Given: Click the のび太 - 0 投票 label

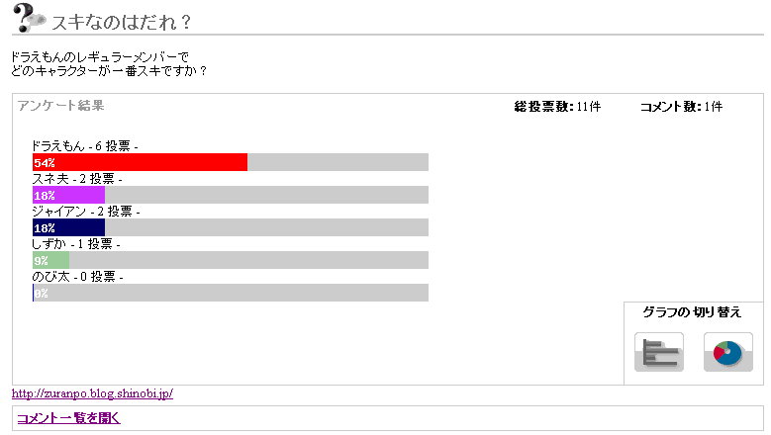Looking at the screenshot, I should pos(77,277).
